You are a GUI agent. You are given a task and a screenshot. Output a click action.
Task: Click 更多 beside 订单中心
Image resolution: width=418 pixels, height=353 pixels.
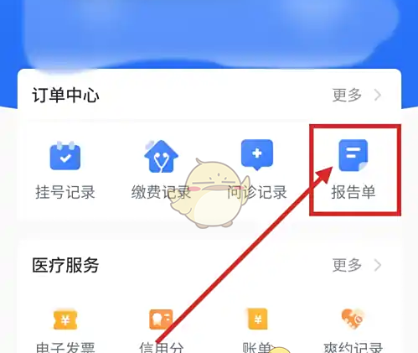[347, 95]
